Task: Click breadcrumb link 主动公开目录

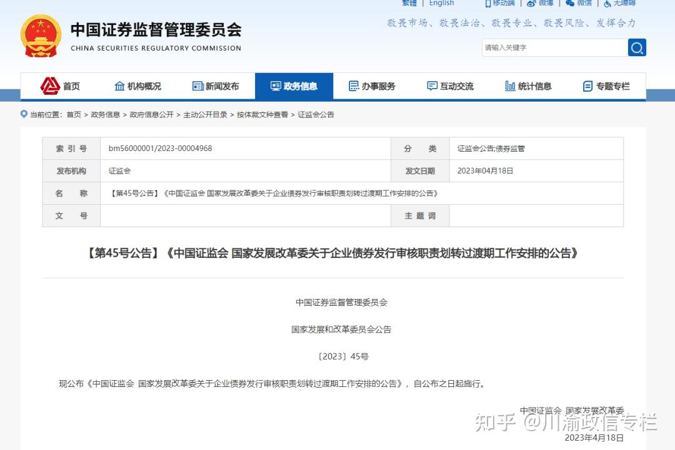Action: [206, 114]
